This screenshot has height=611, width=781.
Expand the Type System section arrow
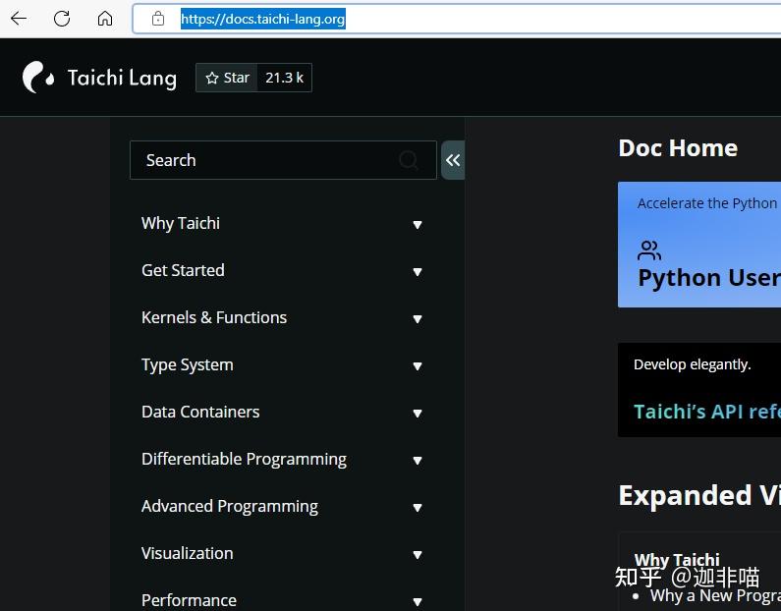click(x=418, y=366)
